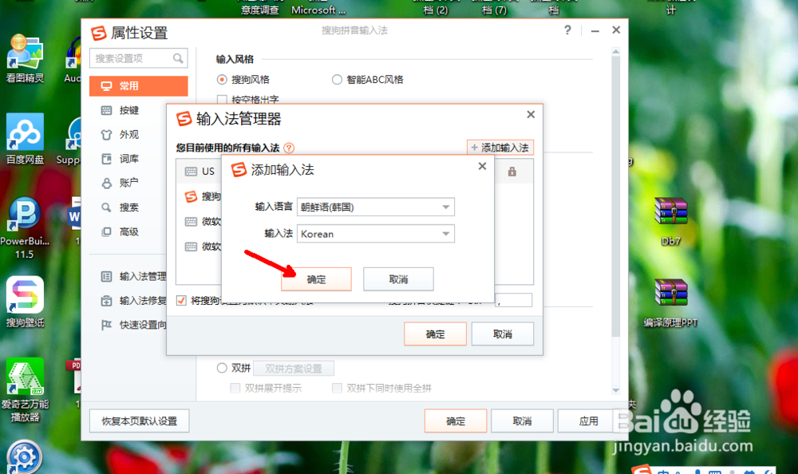Open the 输入语言 dropdown

pos(376,207)
